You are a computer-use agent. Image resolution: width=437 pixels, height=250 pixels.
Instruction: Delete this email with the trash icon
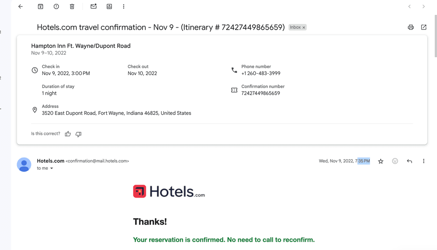72,7
